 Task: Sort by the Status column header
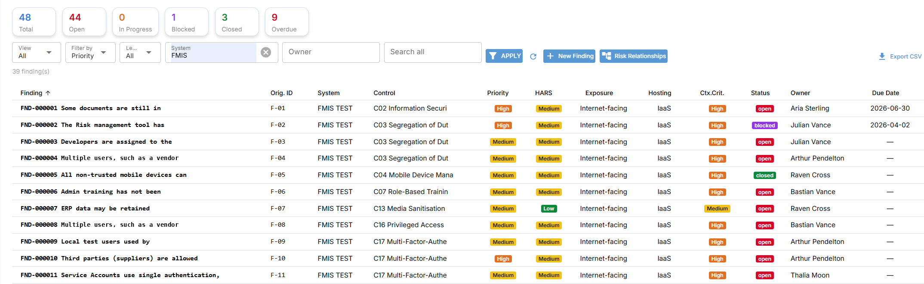pyautogui.click(x=760, y=93)
